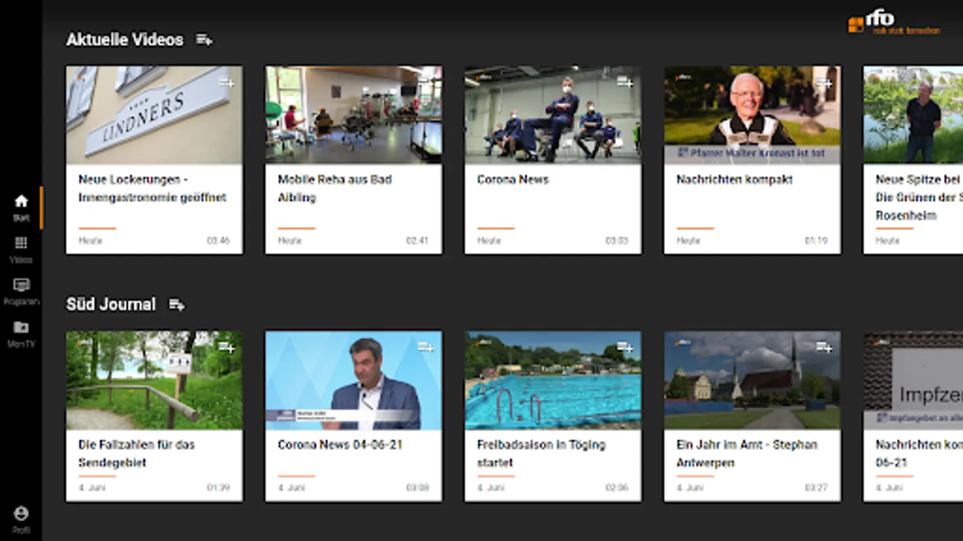The width and height of the screenshot is (963, 541).
Task: Click duration 03:46 on Neue Lockerungen card
Action: tap(218, 240)
